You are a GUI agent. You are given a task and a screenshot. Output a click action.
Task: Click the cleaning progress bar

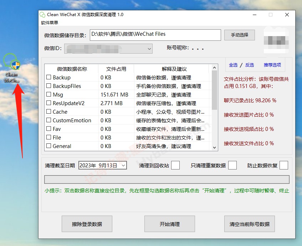coord(167,179)
